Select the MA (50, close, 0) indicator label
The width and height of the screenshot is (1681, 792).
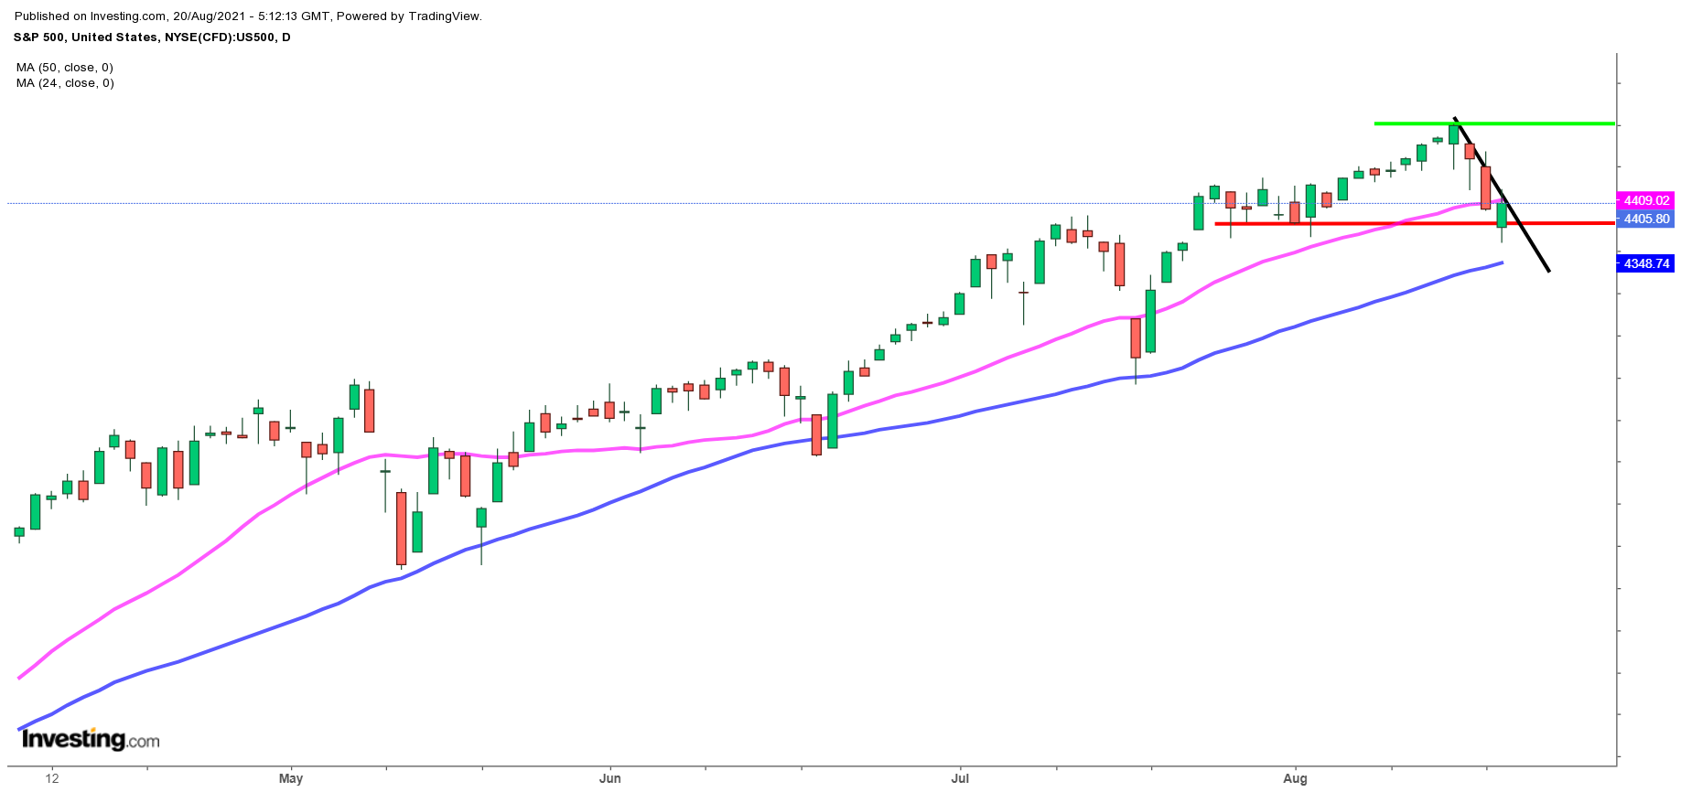pos(65,68)
